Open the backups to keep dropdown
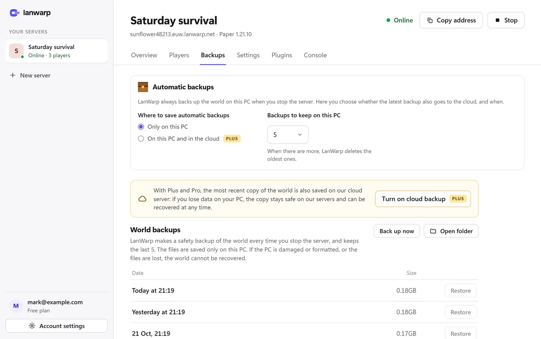The image size is (541, 339). point(288,135)
